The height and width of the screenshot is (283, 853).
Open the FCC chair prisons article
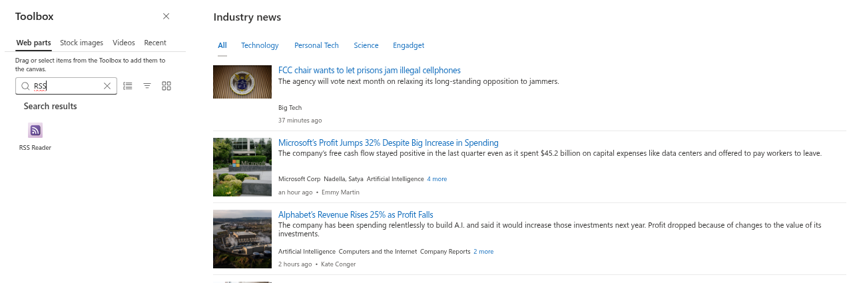(370, 71)
